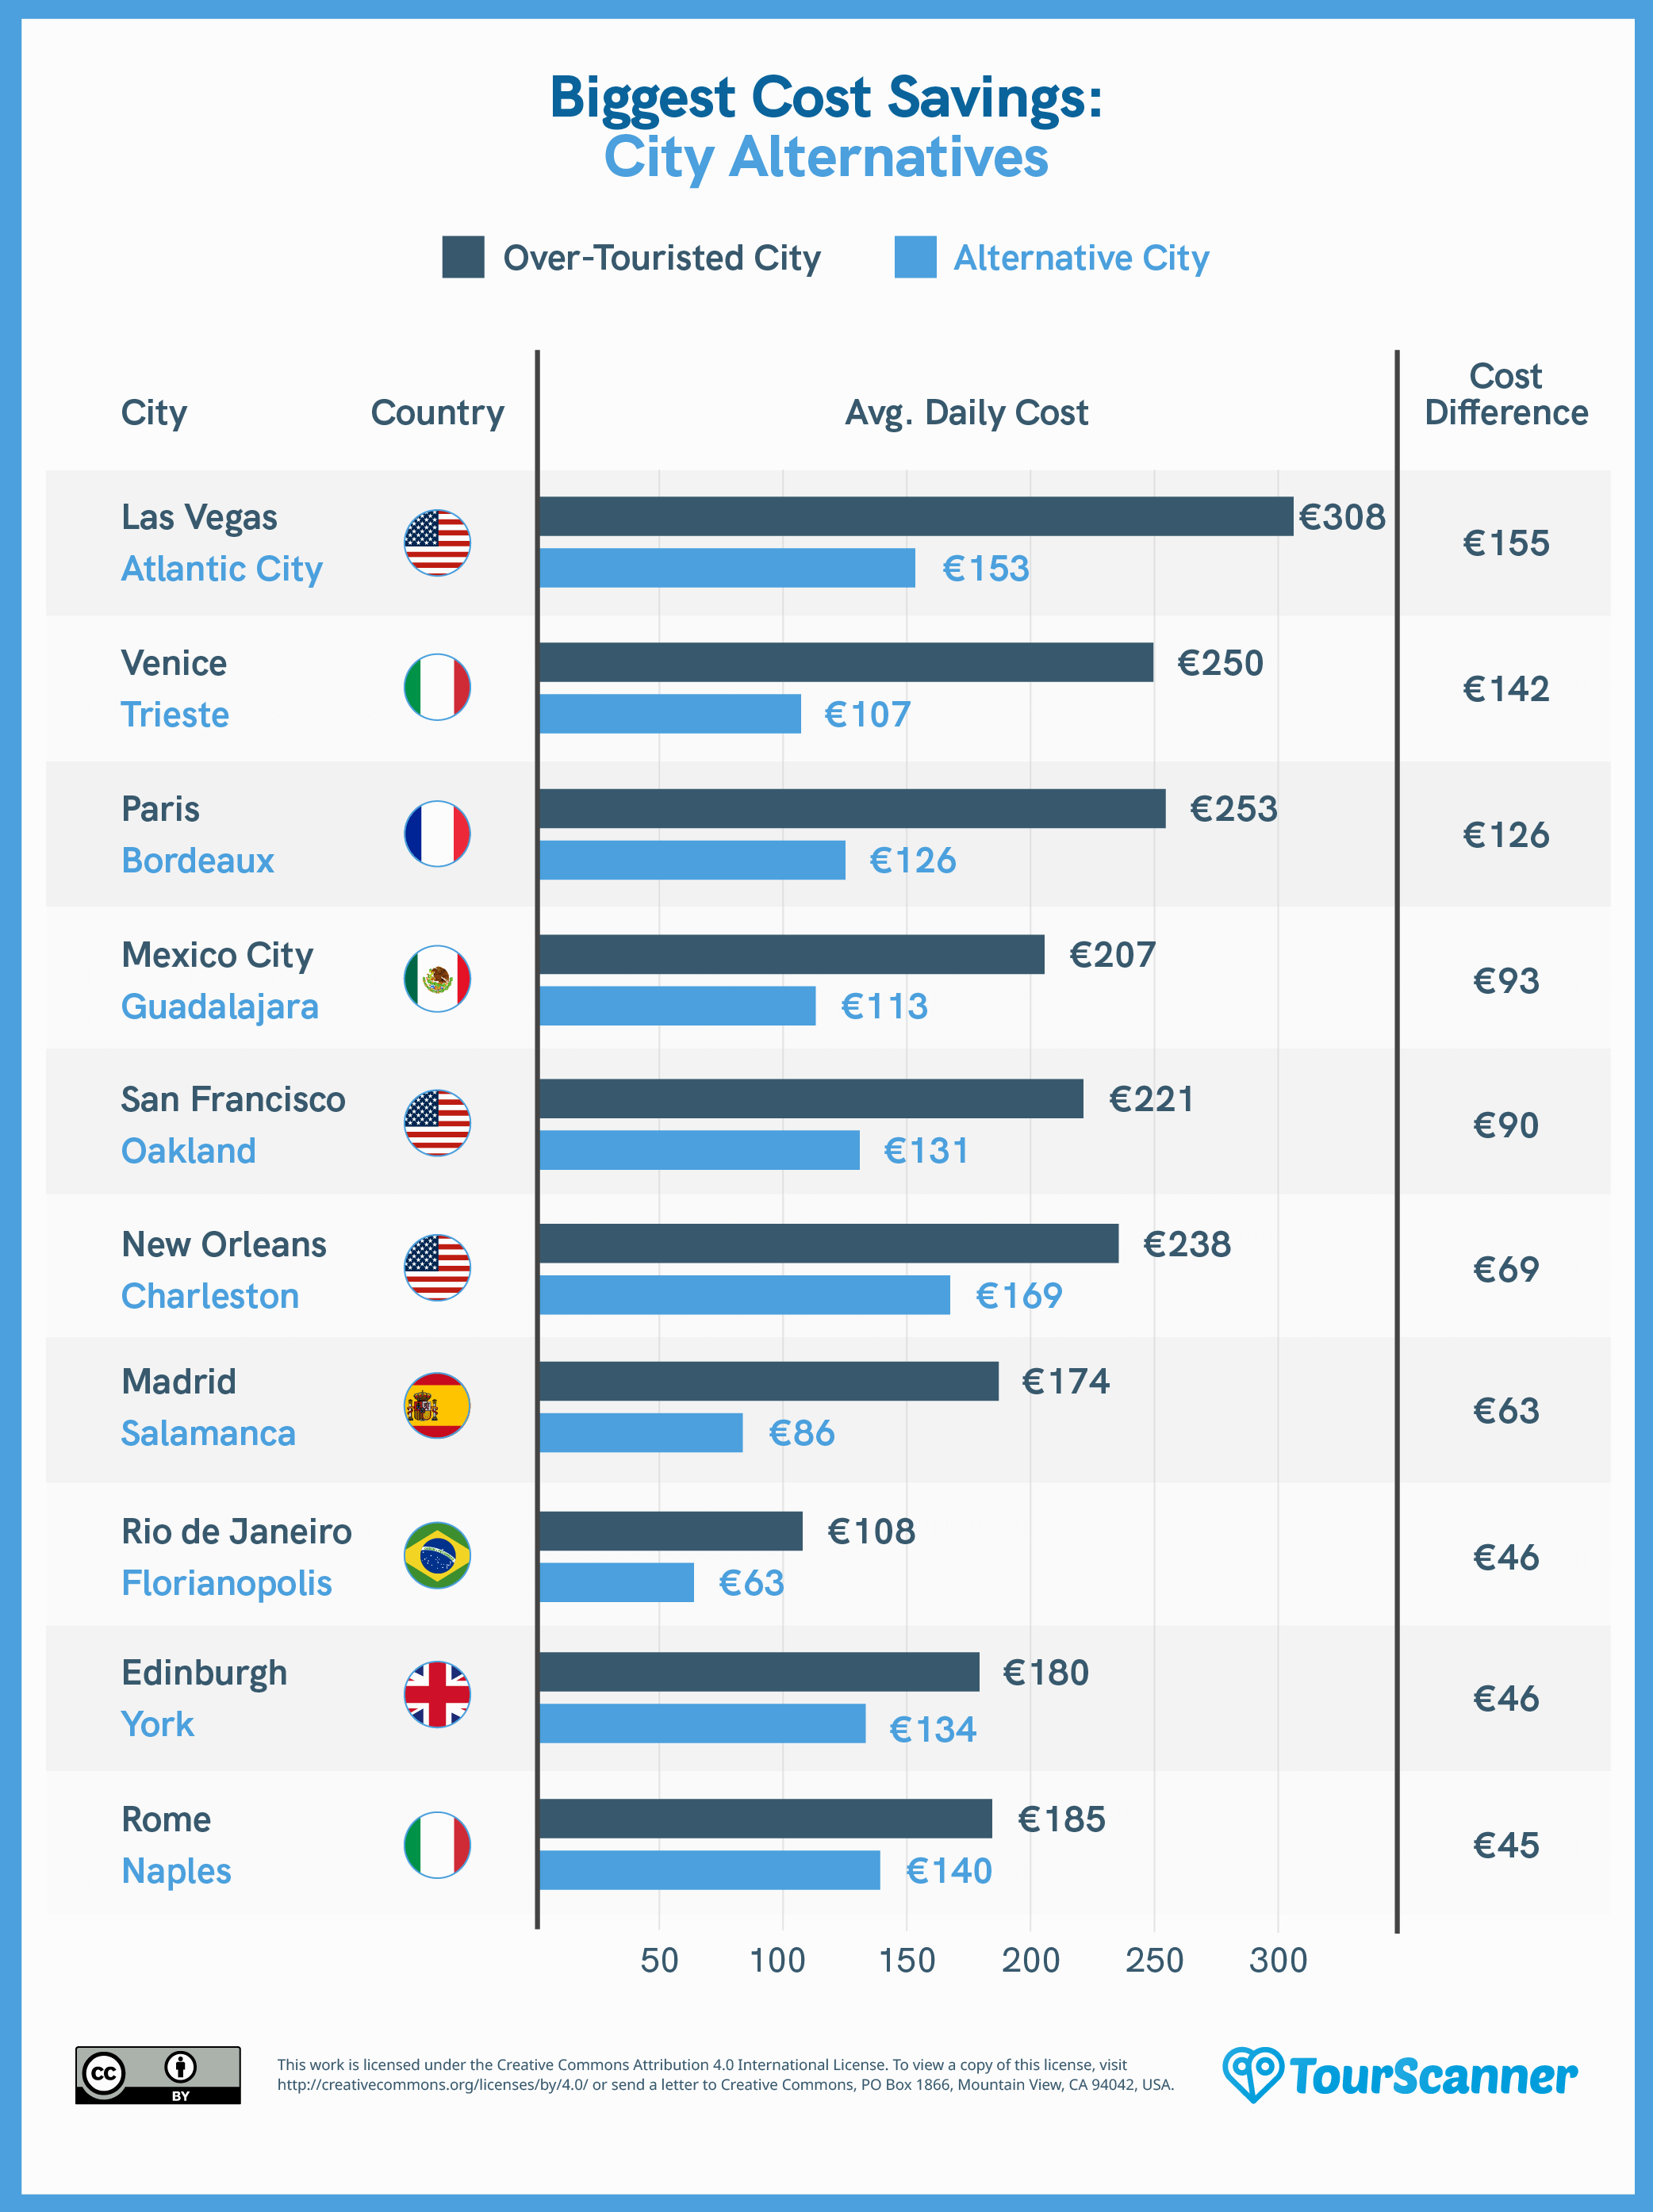
Task: Click the dark Over-Tourisited City legend swatch
Action: click(463, 257)
